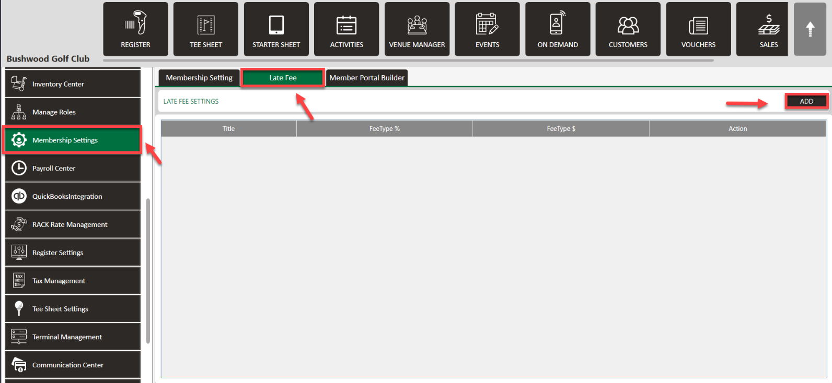Click the FeeType % column header
The height and width of the screenshot is (383, 832).
pyautogui.click(x=385, y=129)
